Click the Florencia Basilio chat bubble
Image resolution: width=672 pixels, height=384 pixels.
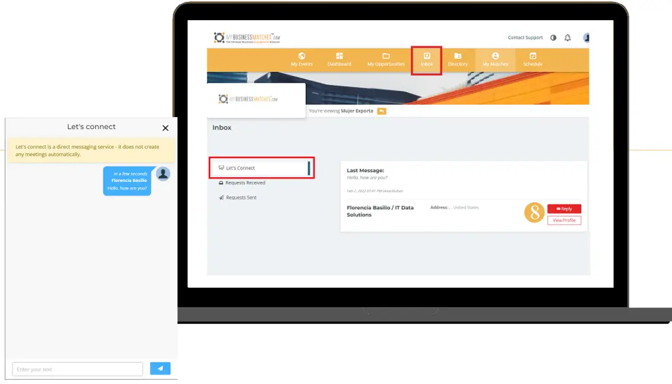coord(127,181)
